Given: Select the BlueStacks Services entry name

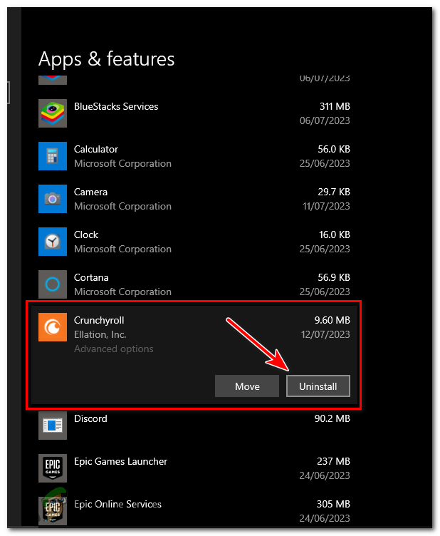Looking at the screenshot, I should pyautogui.click(x=116, y=106).
